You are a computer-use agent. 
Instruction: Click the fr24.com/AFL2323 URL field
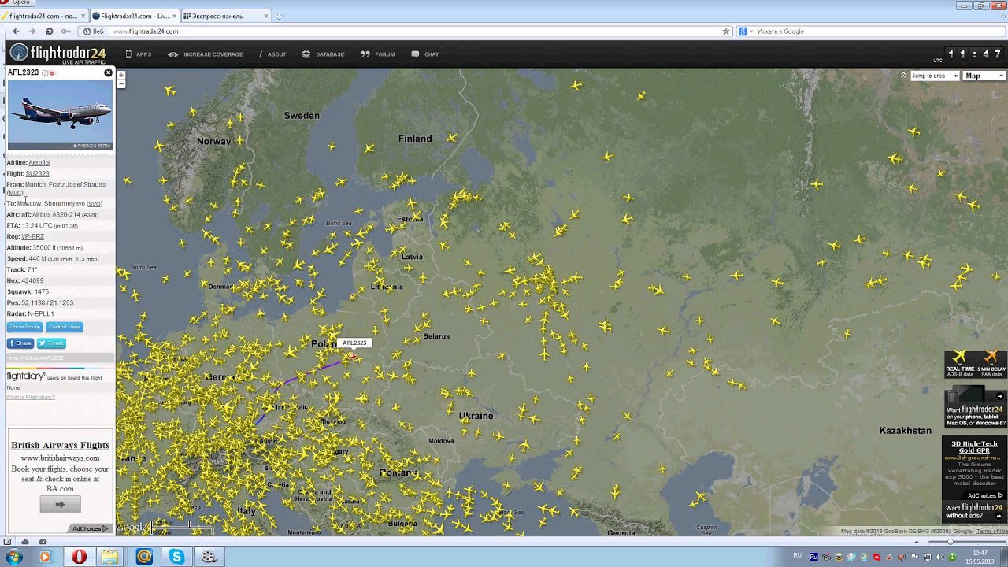pyautogui.click(x=60, y=358)
